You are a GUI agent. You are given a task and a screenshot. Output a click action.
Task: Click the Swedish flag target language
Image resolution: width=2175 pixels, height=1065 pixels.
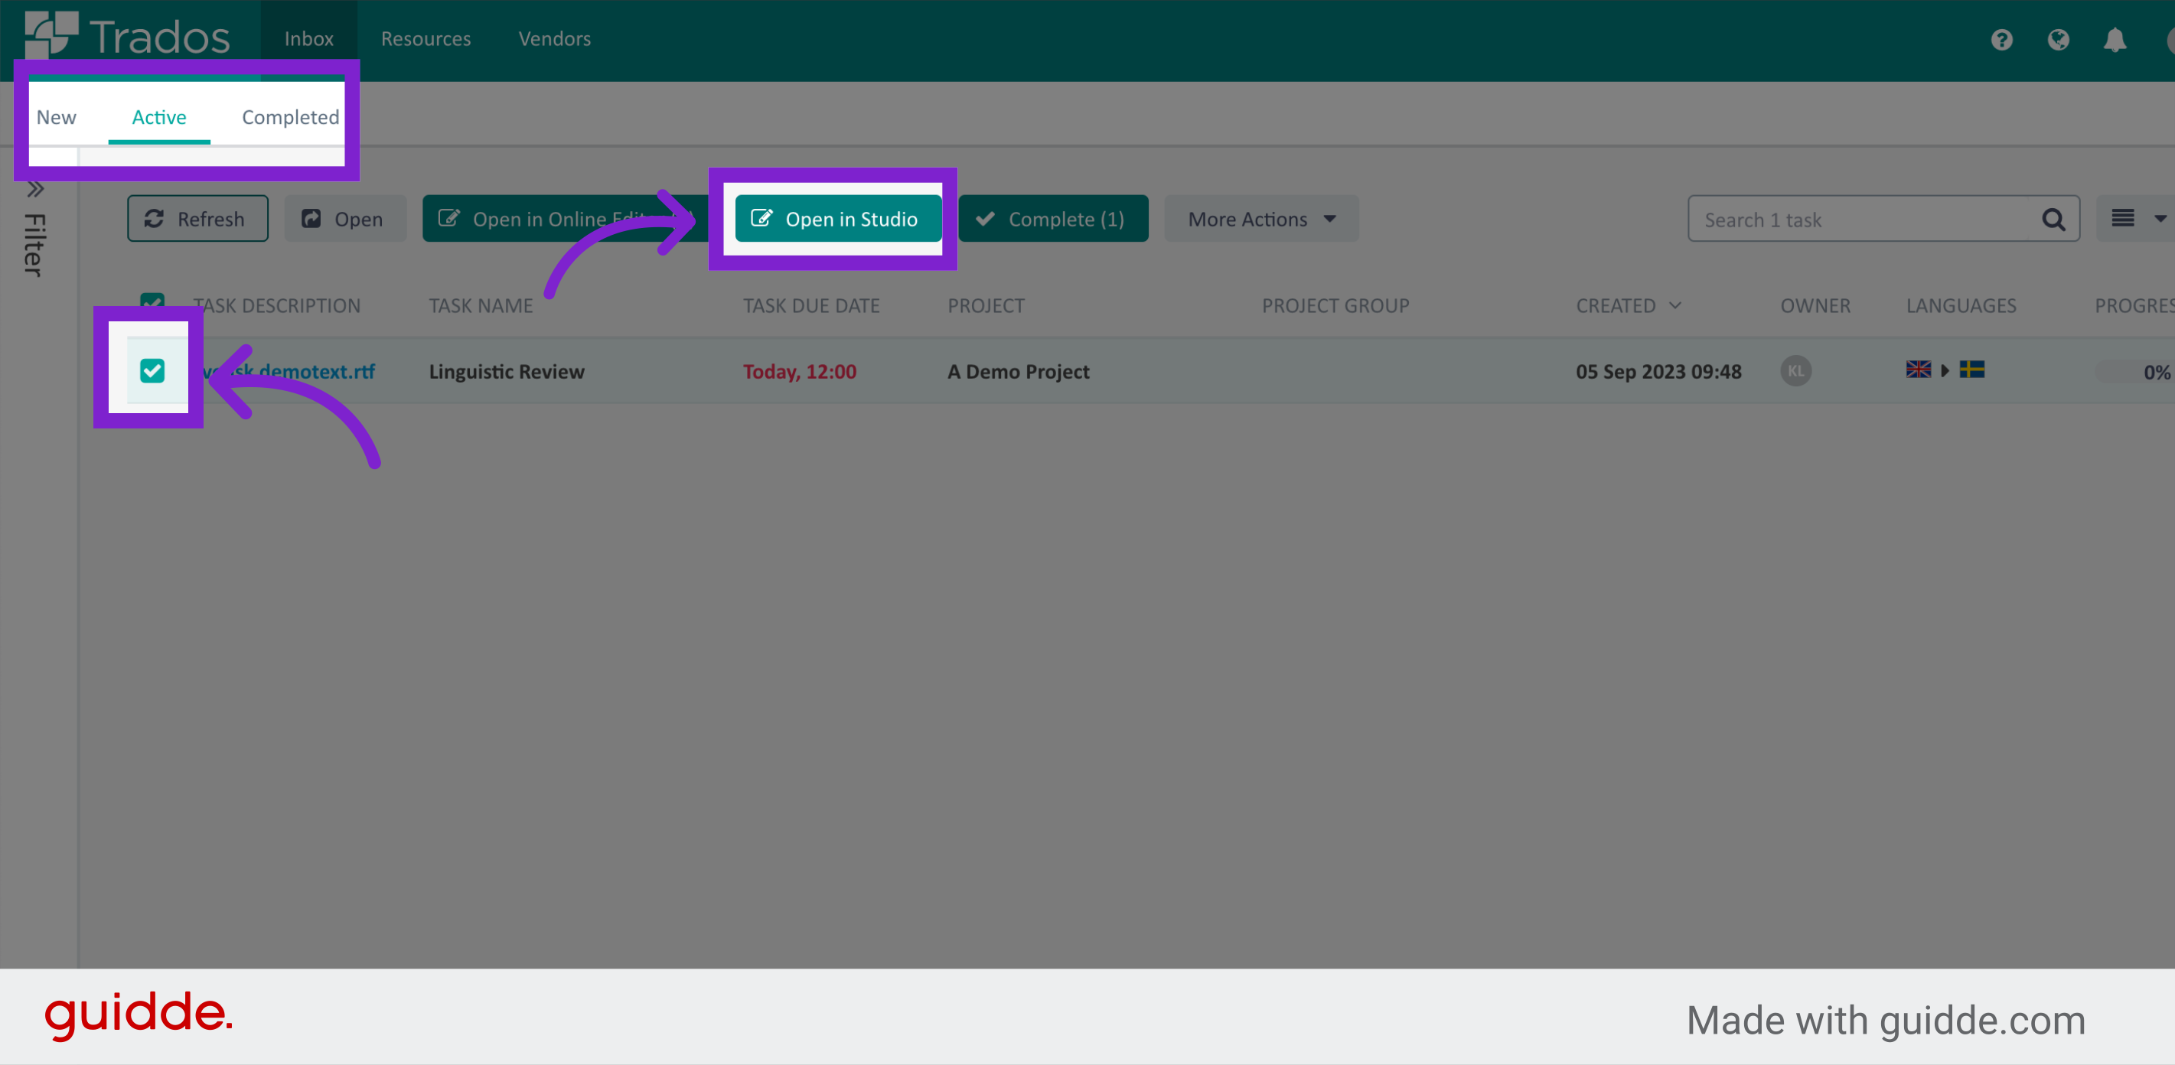click(1971, 370)
